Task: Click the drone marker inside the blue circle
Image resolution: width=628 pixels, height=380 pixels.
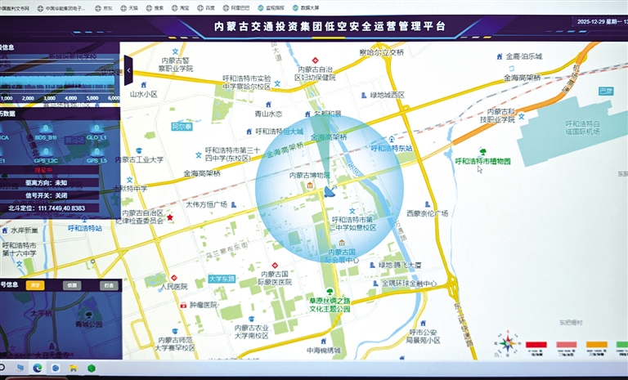Action: tap(328, 193)
